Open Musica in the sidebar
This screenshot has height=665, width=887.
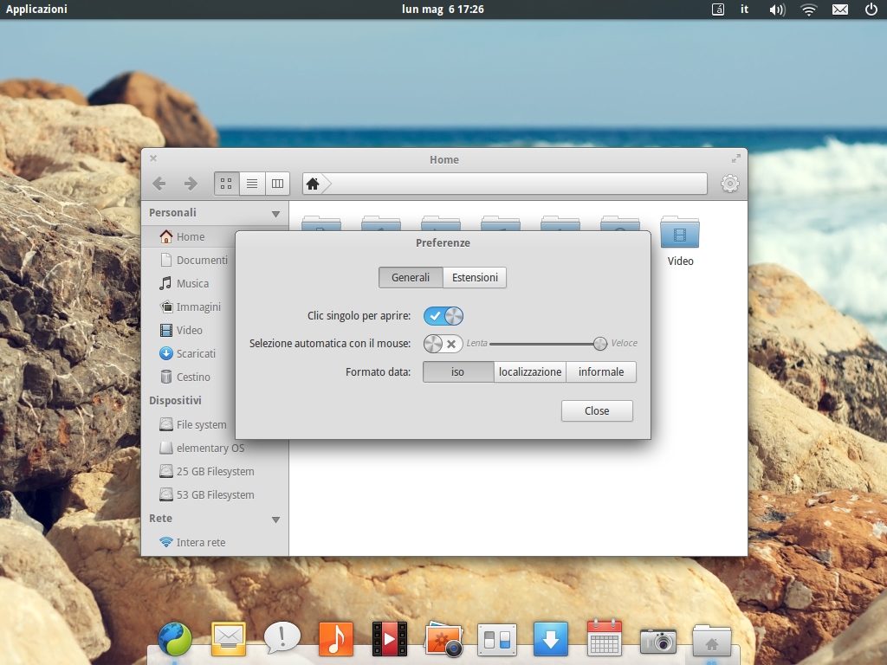tap(185, 283)
